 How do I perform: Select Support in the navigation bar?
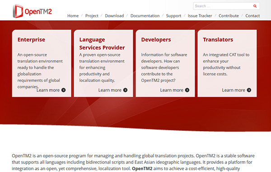[174, 16]
